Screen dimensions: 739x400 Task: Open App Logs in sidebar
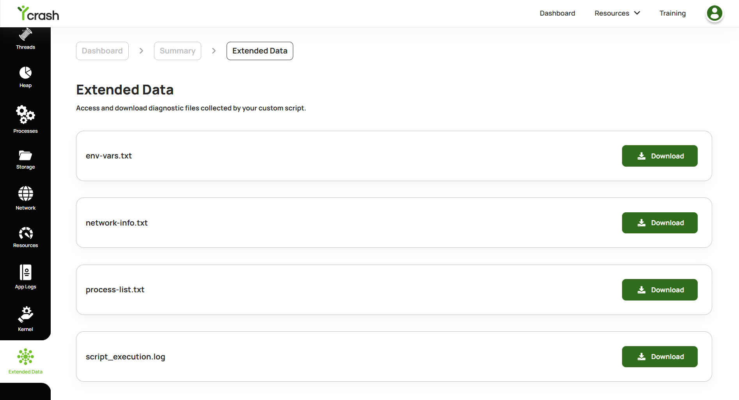tap(25, 277)
